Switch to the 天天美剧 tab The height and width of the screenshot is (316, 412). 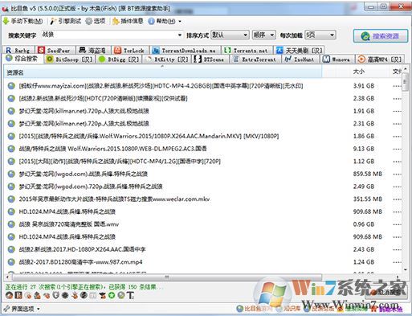tap(300, 50)
